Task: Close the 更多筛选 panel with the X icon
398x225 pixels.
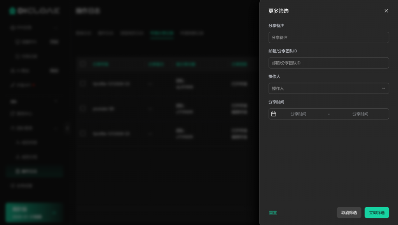Action: pyautogui.click(x=386, y=11)
